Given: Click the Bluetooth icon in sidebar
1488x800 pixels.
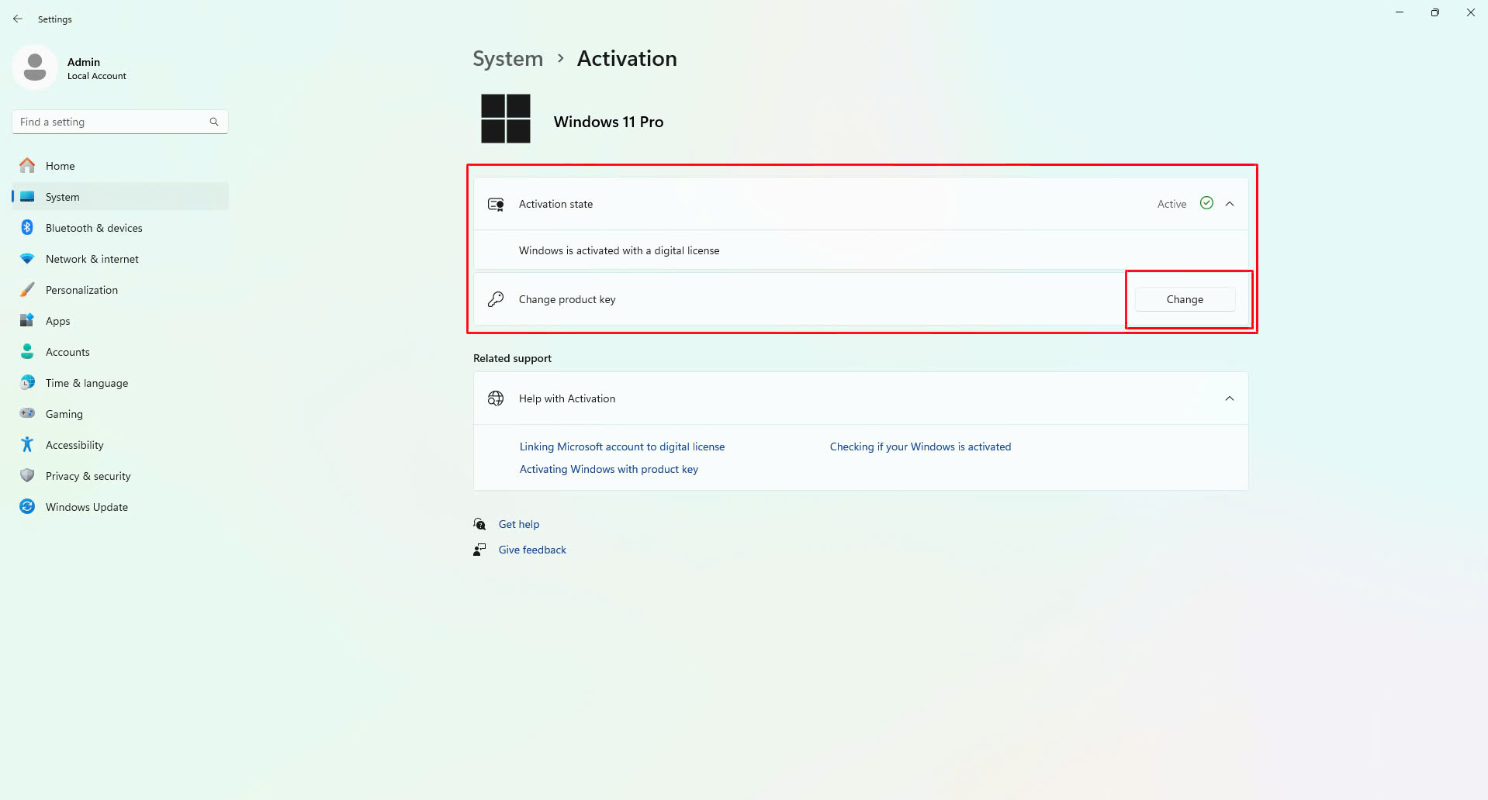Looking at the screenshot, I should 27,227.
